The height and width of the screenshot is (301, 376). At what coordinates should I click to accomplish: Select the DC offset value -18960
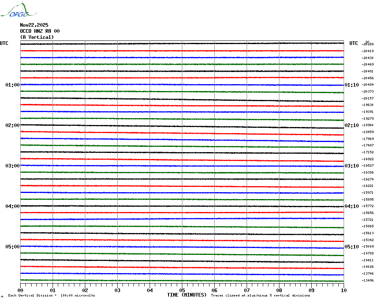tap(368, 125)
